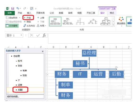The height and width of the screenshot is (102, 133).
Task: Open the quick access toolbar customize arrow
Action: [x=36, y=9]
